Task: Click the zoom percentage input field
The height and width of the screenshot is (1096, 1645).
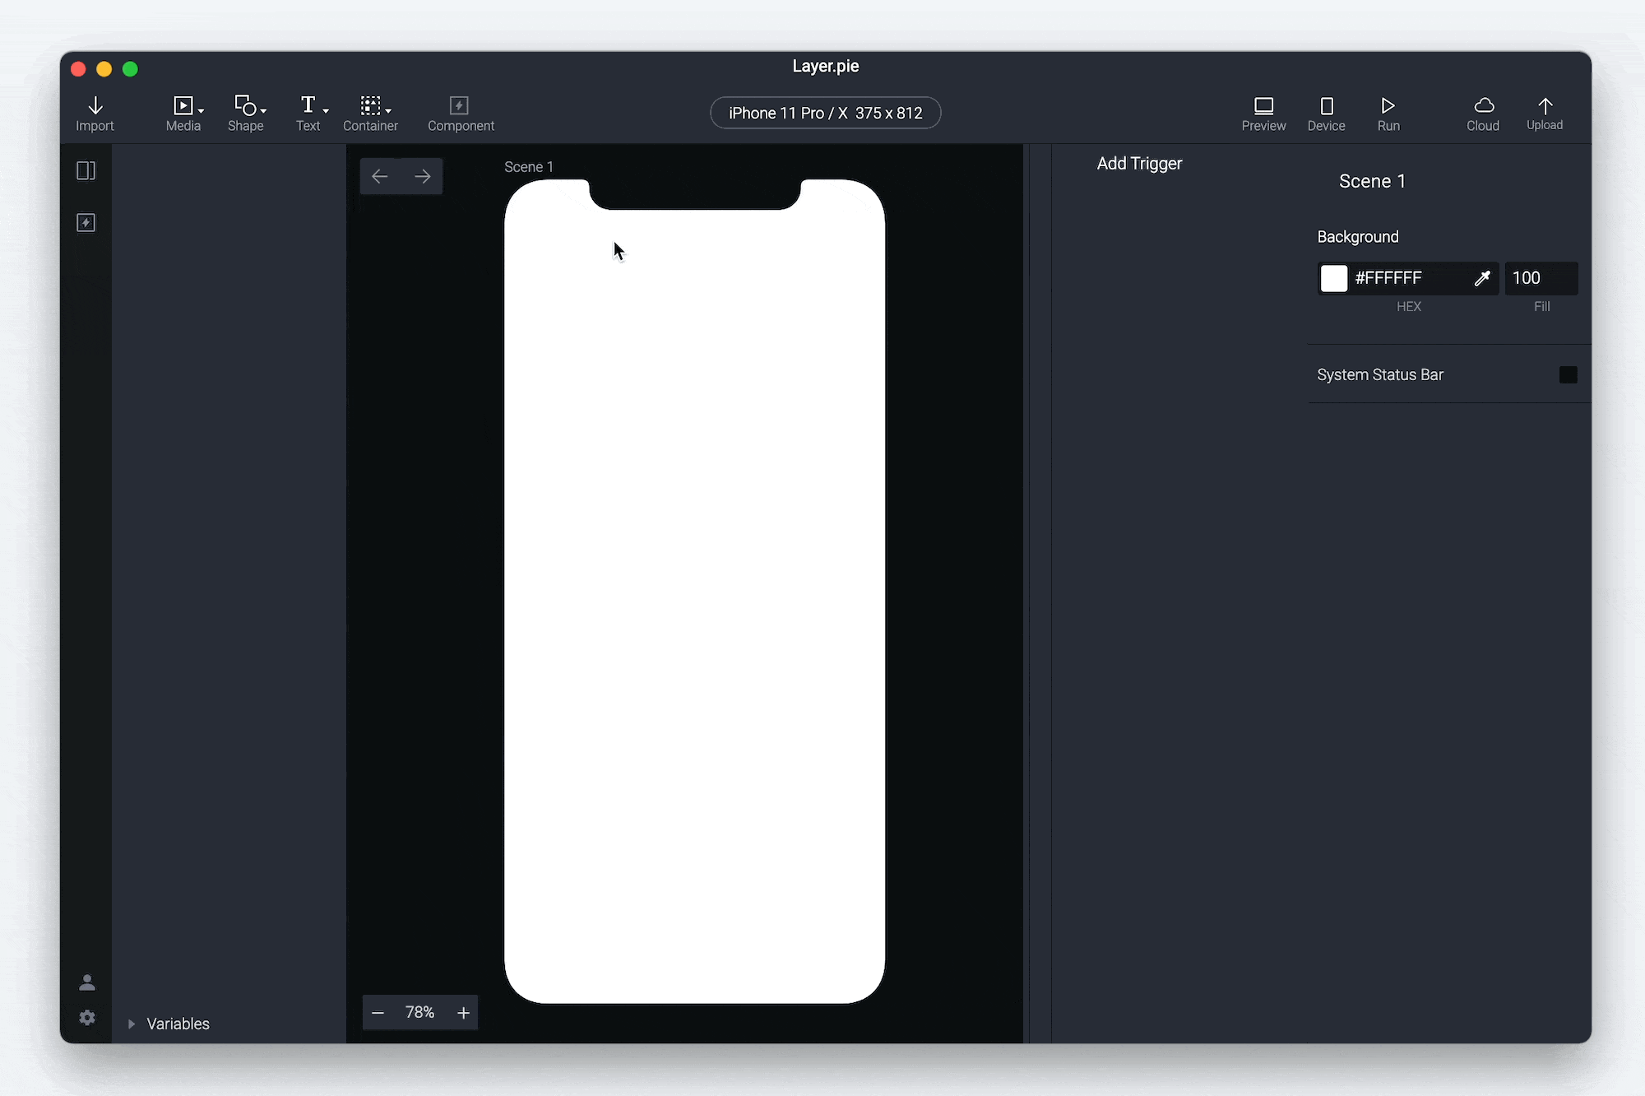Action: [419, 1011]
